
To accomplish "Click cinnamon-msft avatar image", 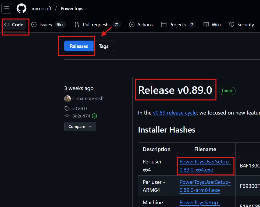I will coord(67,99).
